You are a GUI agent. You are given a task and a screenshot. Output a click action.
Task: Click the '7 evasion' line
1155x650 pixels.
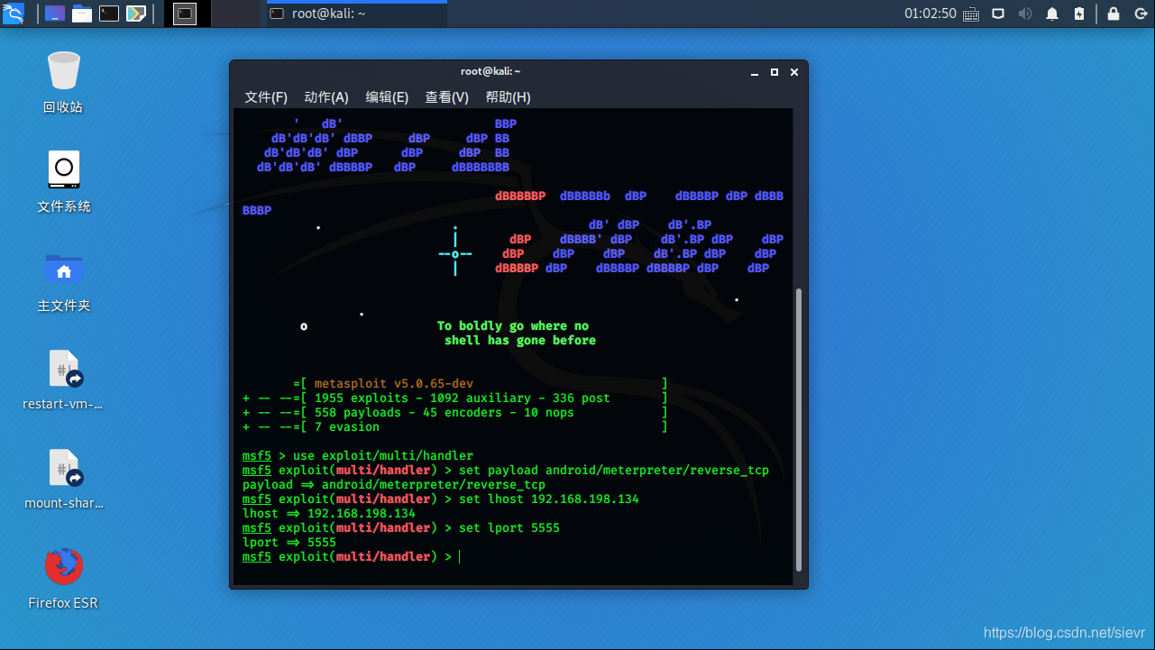pos(347,426)
